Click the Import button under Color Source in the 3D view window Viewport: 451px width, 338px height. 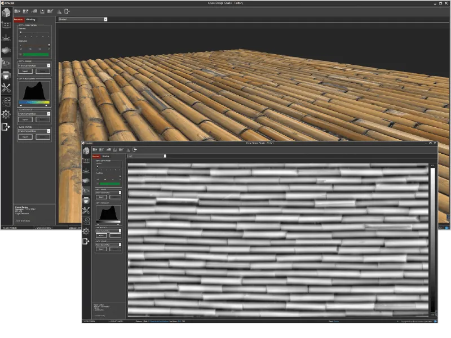tap(26, 120)
